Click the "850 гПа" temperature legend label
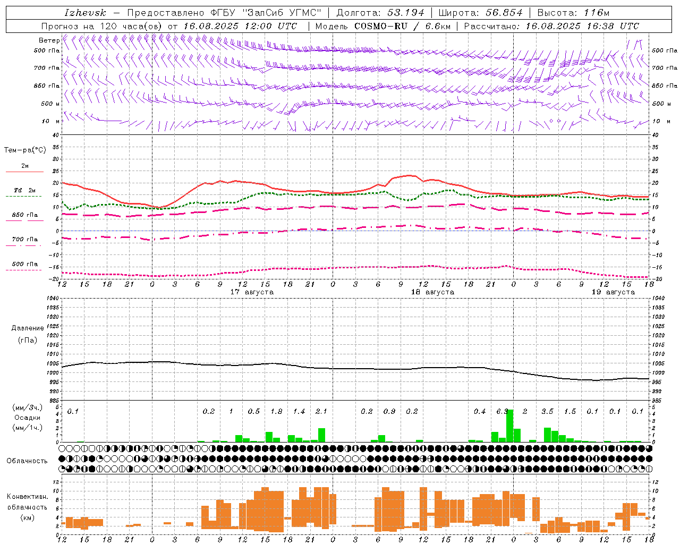680x544 pixels. click(25, 215)
